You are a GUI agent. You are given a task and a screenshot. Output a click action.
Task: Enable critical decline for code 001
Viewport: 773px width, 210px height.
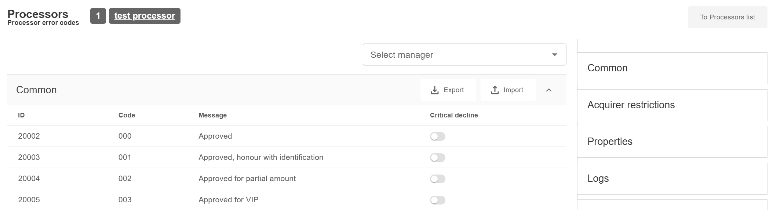pyautogui.click(x=438, y=158)
